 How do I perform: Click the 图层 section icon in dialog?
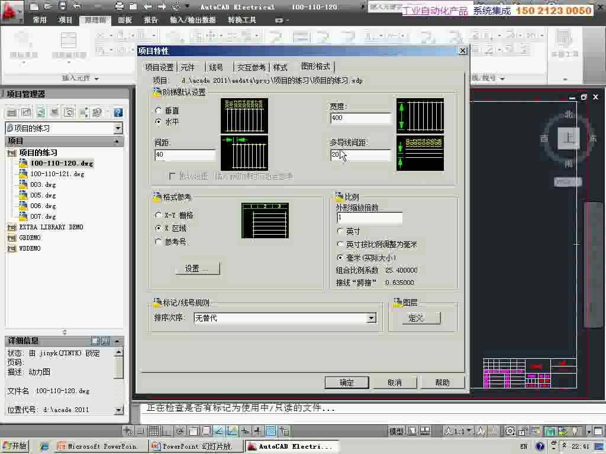click(397, 302)
